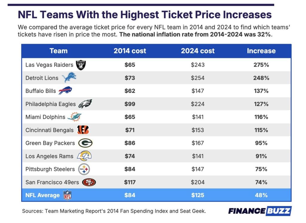Select the Increase column header
Image resolution: width=306 pixels, height=223 pixels.
tap(261, 51)
